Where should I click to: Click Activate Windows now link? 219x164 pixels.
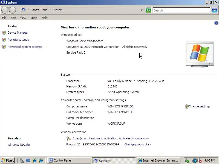click(x=134, y=138)
